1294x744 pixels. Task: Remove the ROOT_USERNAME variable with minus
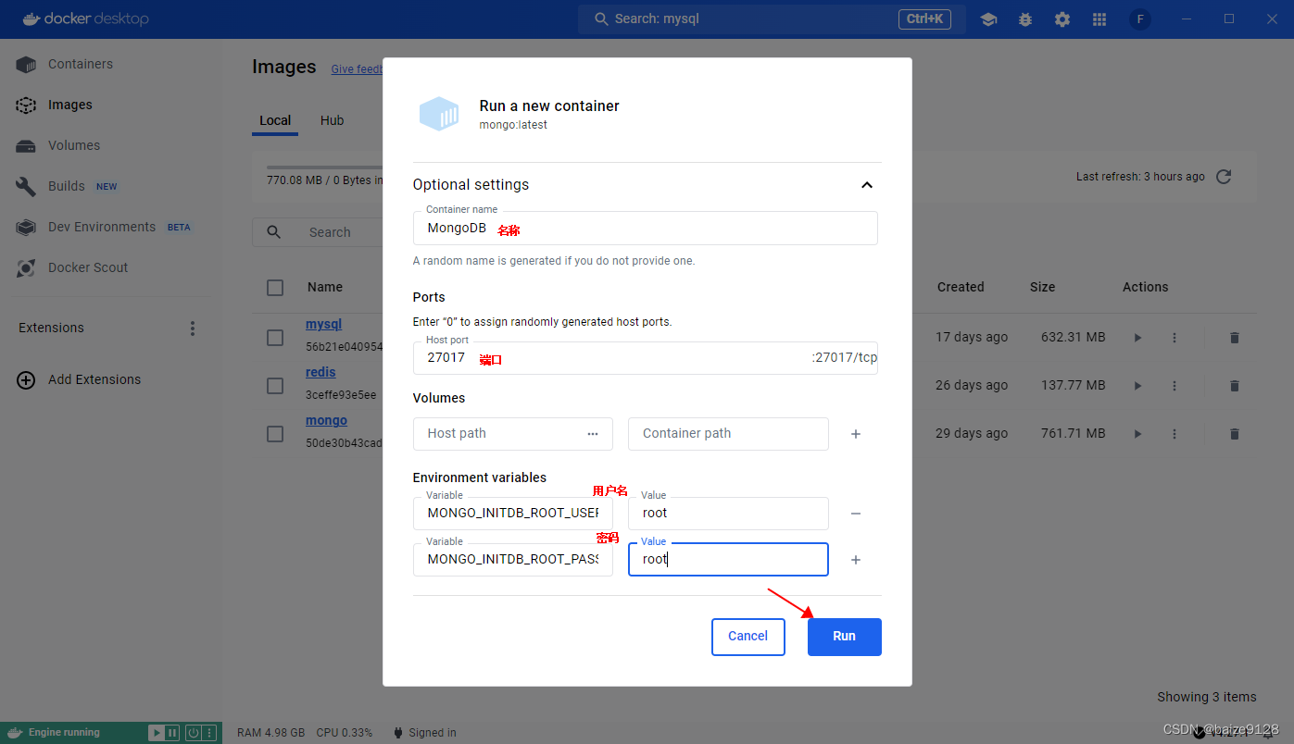tap(856, 514)
